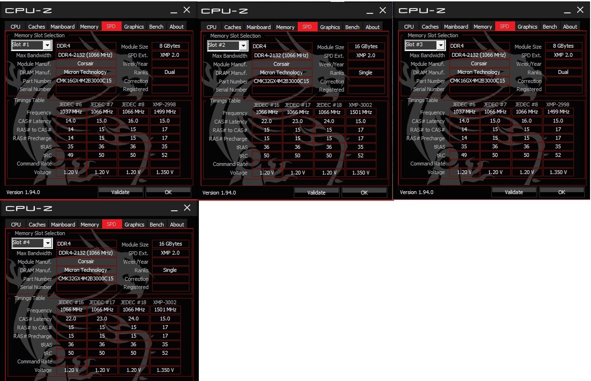Open Bench tab in Slot #1 window
This screenshot has height=381, width=591.
(156, 27)
